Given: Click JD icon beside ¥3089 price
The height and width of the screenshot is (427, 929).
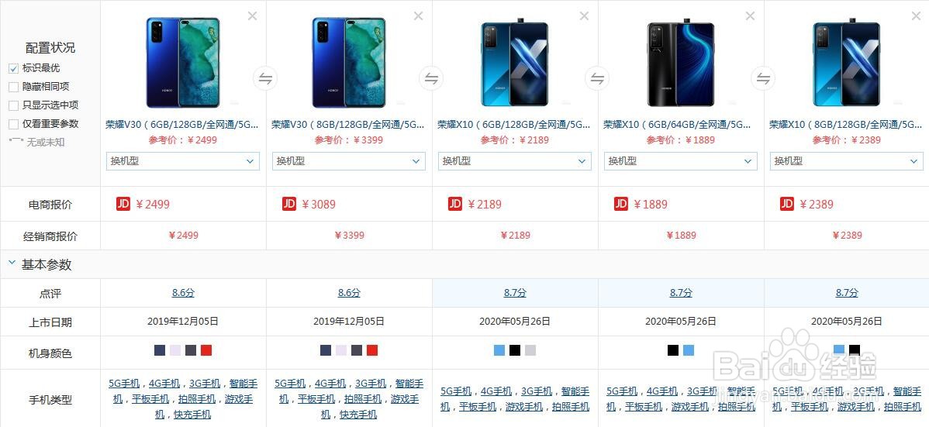Looking at the screenshot, I should (x=289, y=204).
